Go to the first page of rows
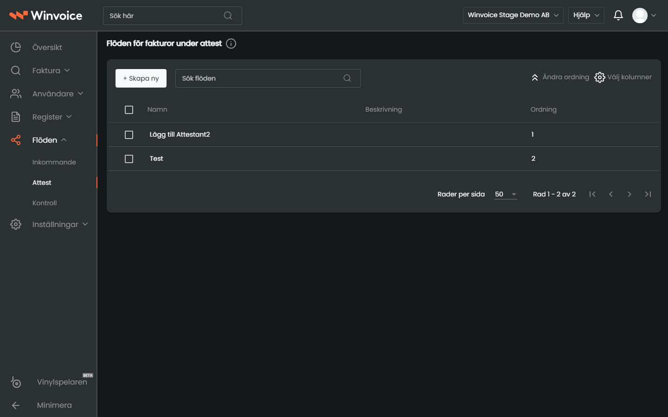668x417 pixels. (x=592, y=194)
